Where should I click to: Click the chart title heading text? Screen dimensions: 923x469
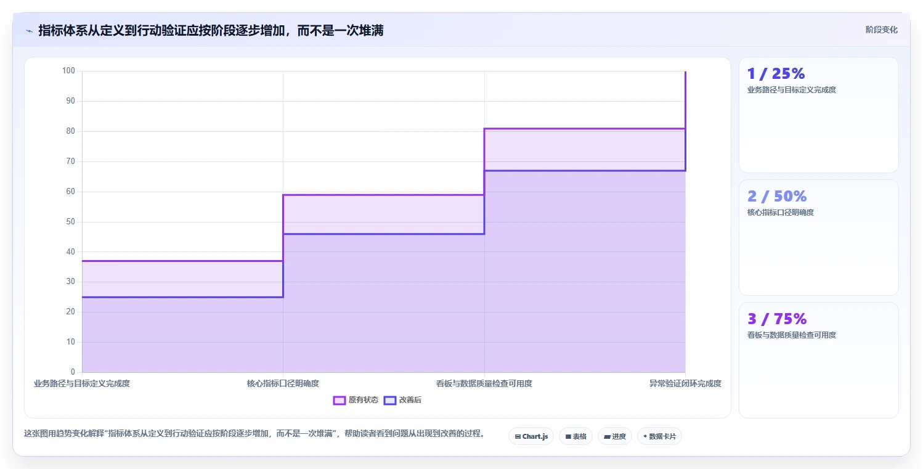[x=211, y=31]
